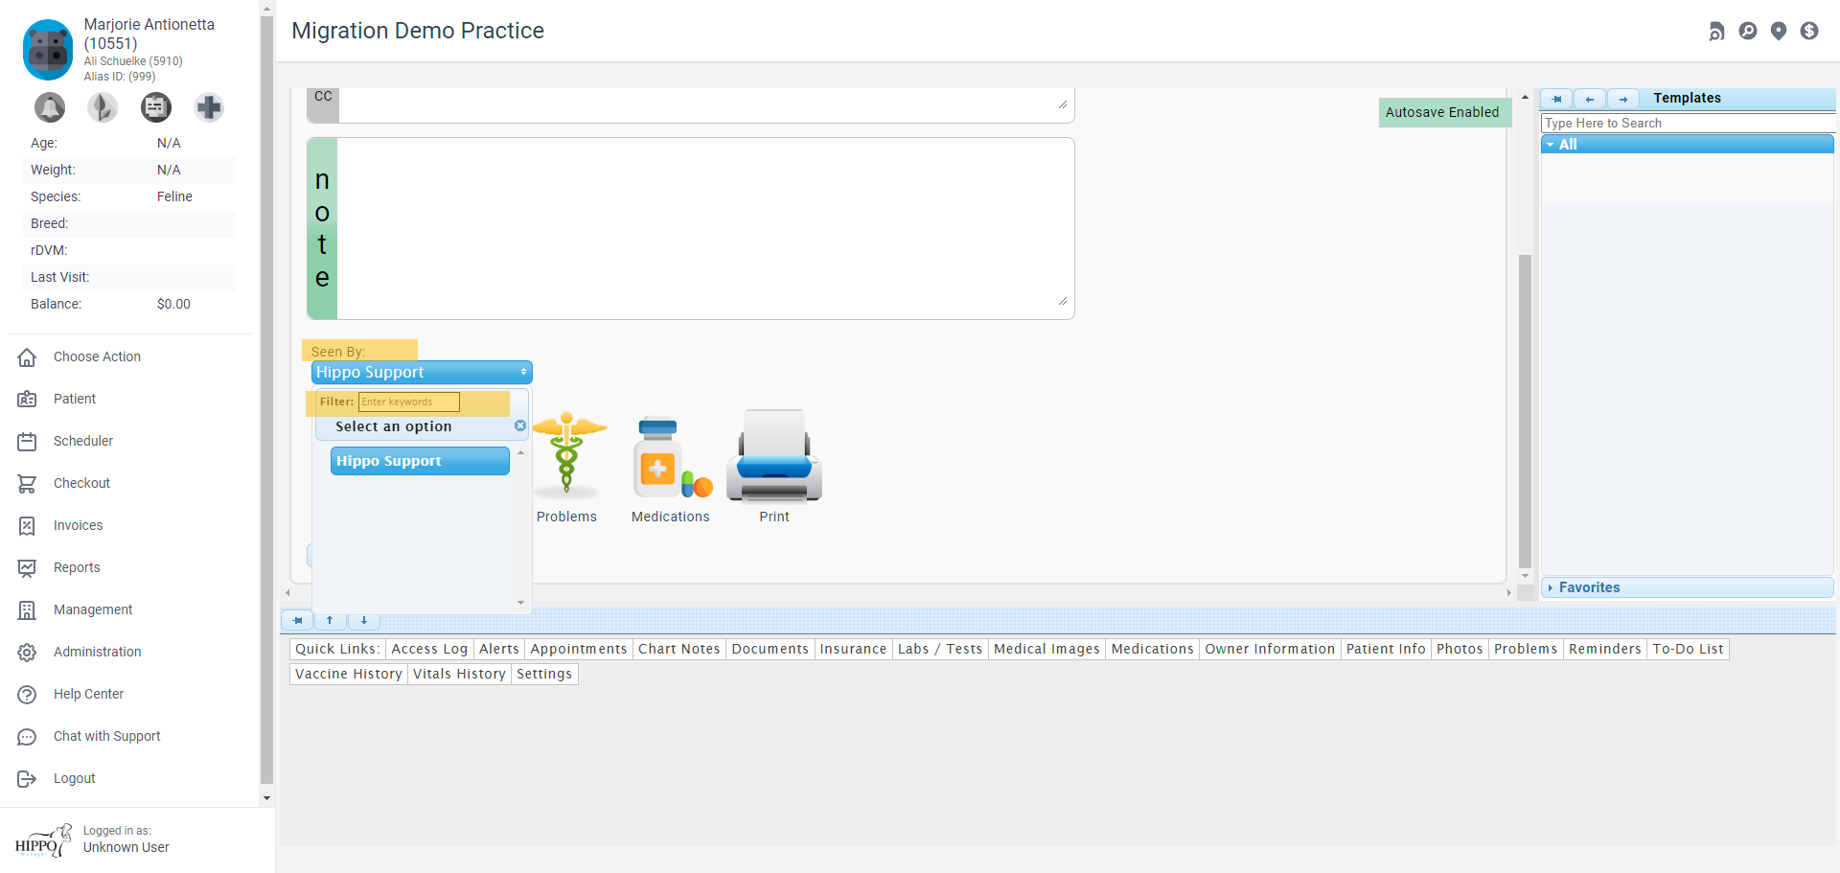Move quick links panel up

pyautogui.click(x=330, y=620)
